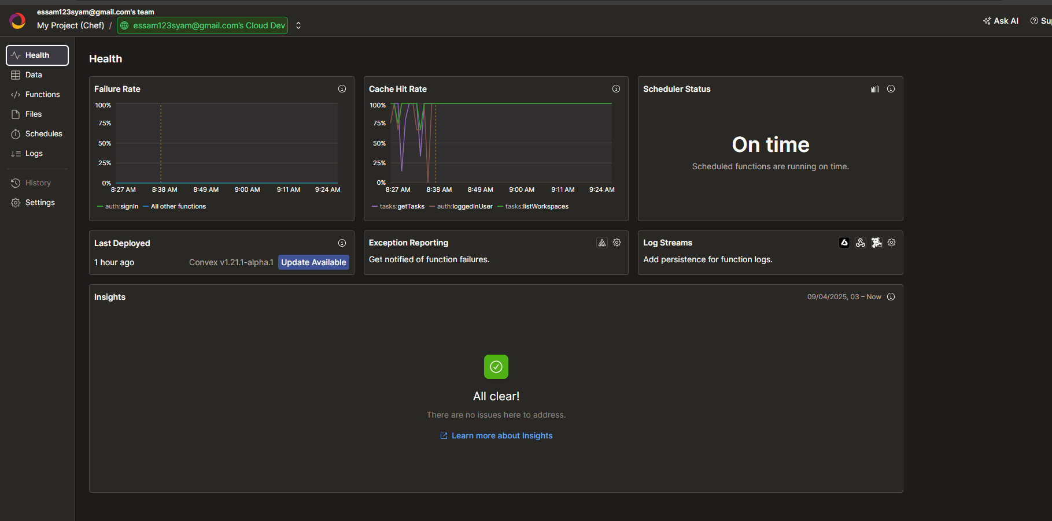The image size is (1052, 521).
Task: Go to Schedules in the sidebar
Action: (x=43, y=134)
